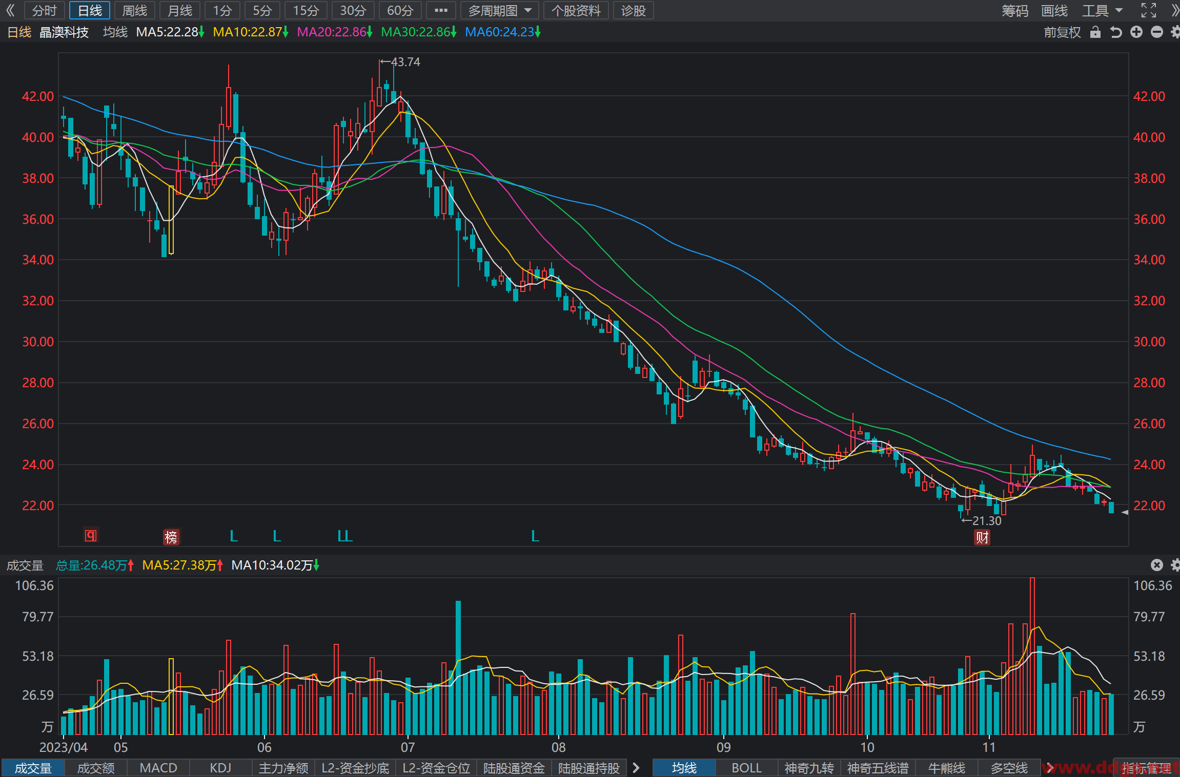Open the 均线 indicator label menu

pos(115,32)
